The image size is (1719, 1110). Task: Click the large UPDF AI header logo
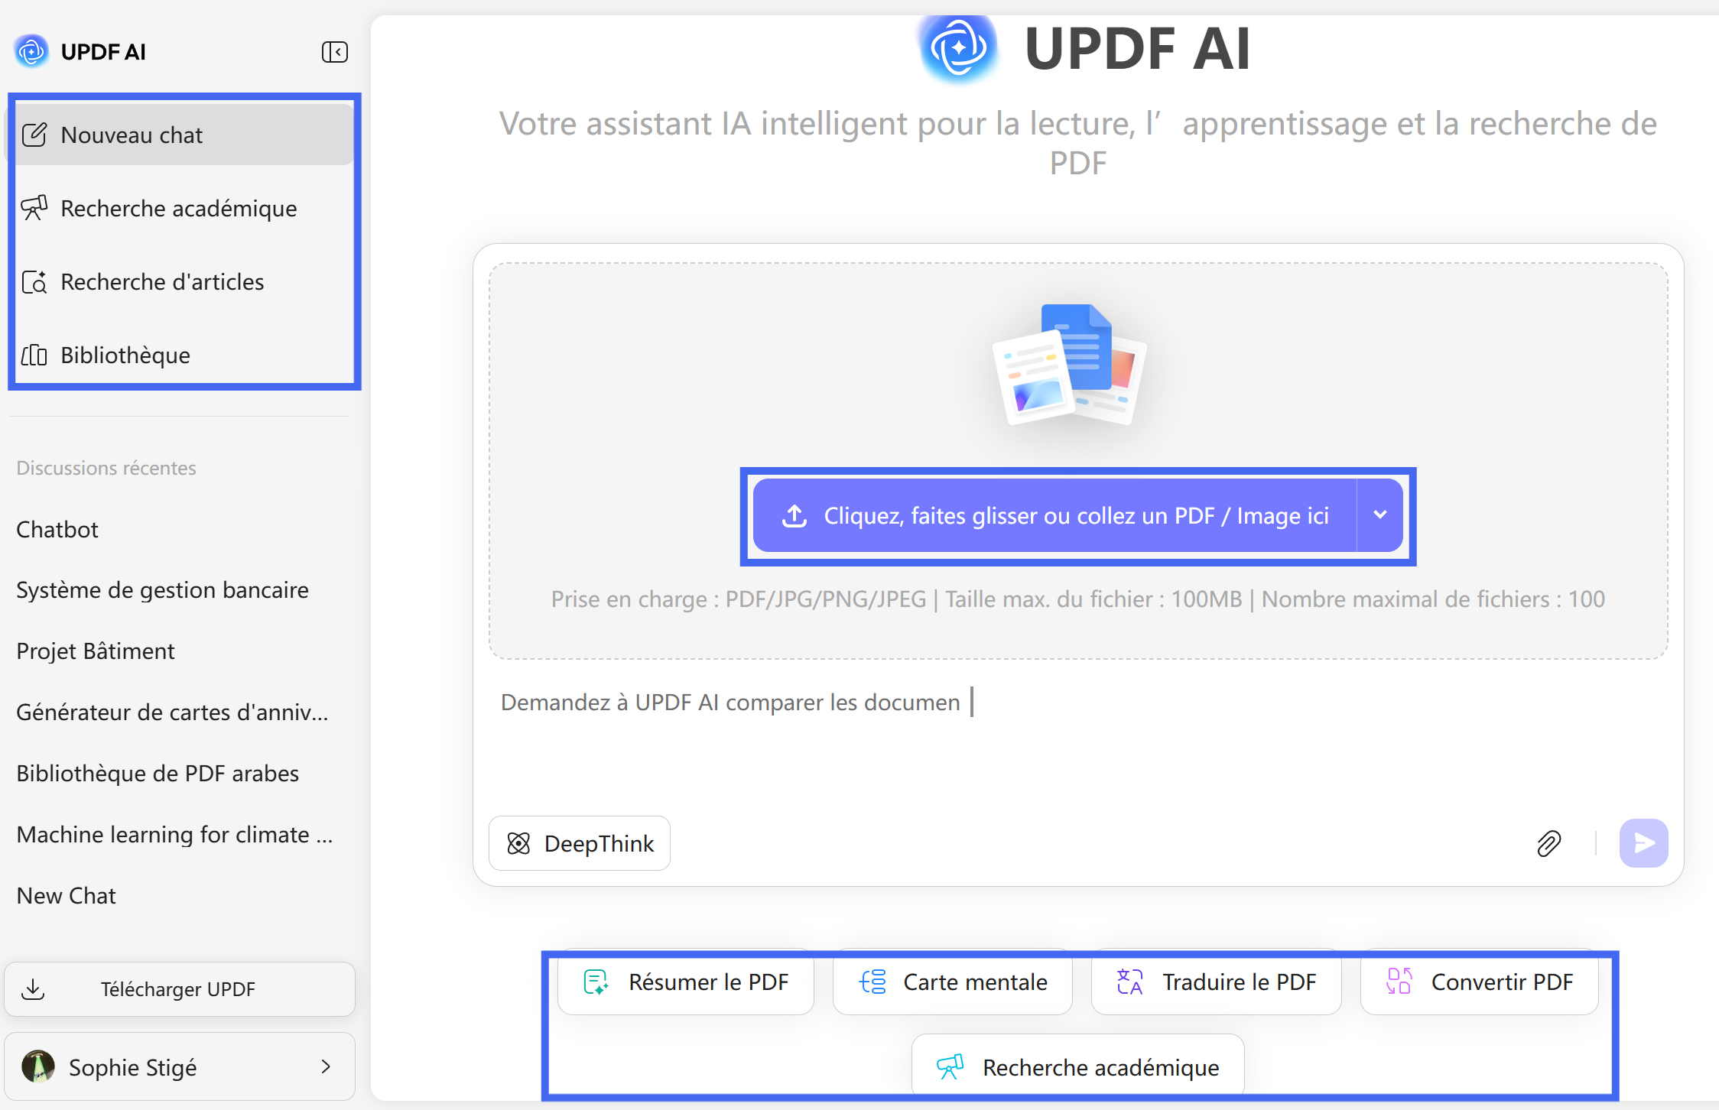click(959, 49)
